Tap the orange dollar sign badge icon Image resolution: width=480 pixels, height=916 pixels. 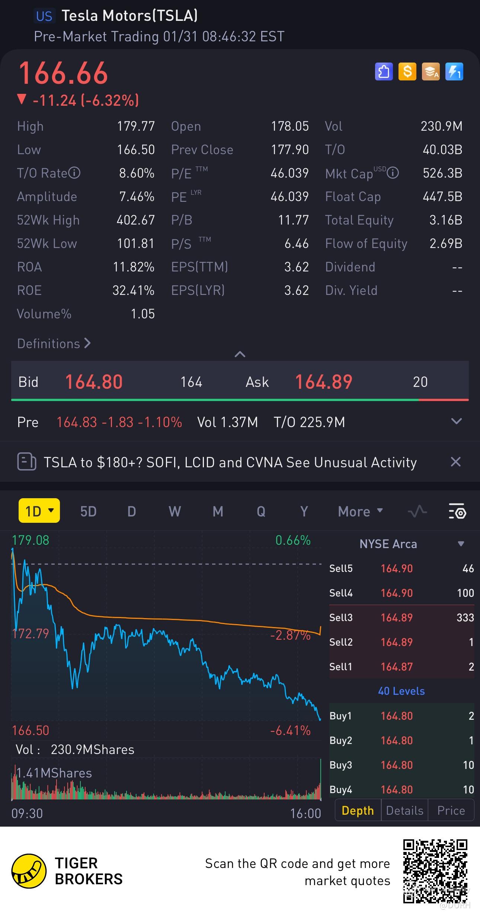[407, 71]
